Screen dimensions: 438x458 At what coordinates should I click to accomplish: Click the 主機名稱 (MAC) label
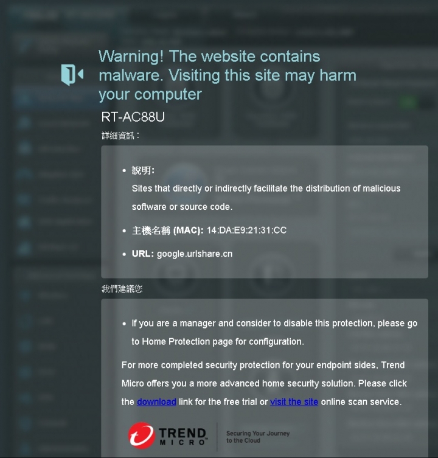pyautogui.click(x=168, y=231)
